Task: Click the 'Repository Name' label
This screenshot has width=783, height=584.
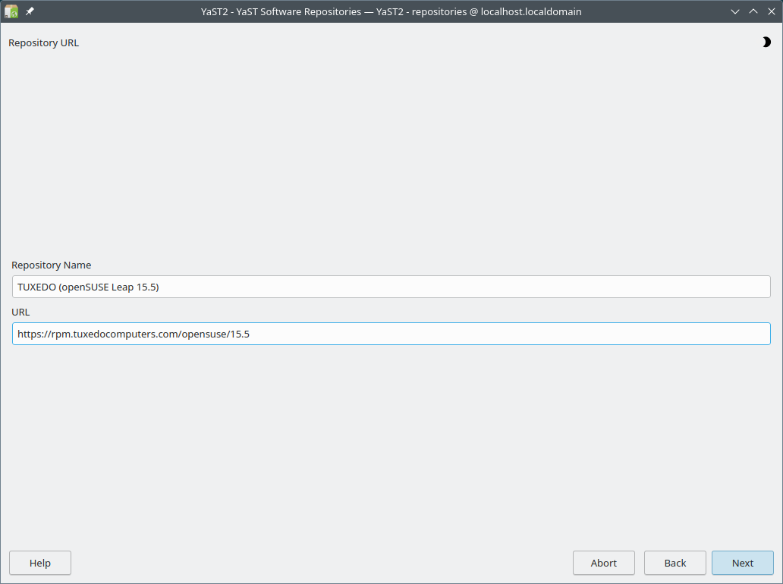Action: click(52, 265)
